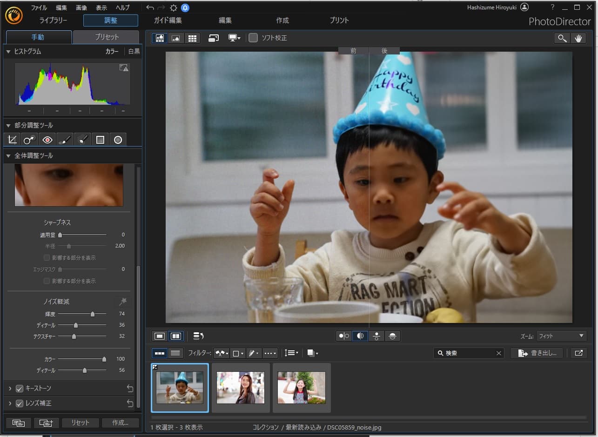Select the gradient mask tool
This screenshot has width=598, height=437.
tap(100, 139)
